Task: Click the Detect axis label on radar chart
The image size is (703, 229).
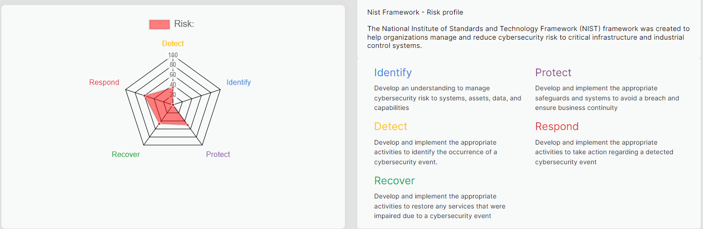Action: [x=173, y=44]
